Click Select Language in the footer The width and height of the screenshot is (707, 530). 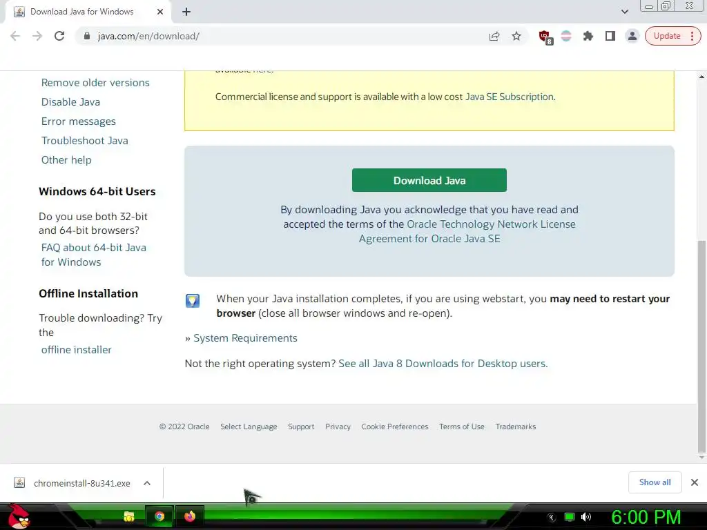[249, 426]
